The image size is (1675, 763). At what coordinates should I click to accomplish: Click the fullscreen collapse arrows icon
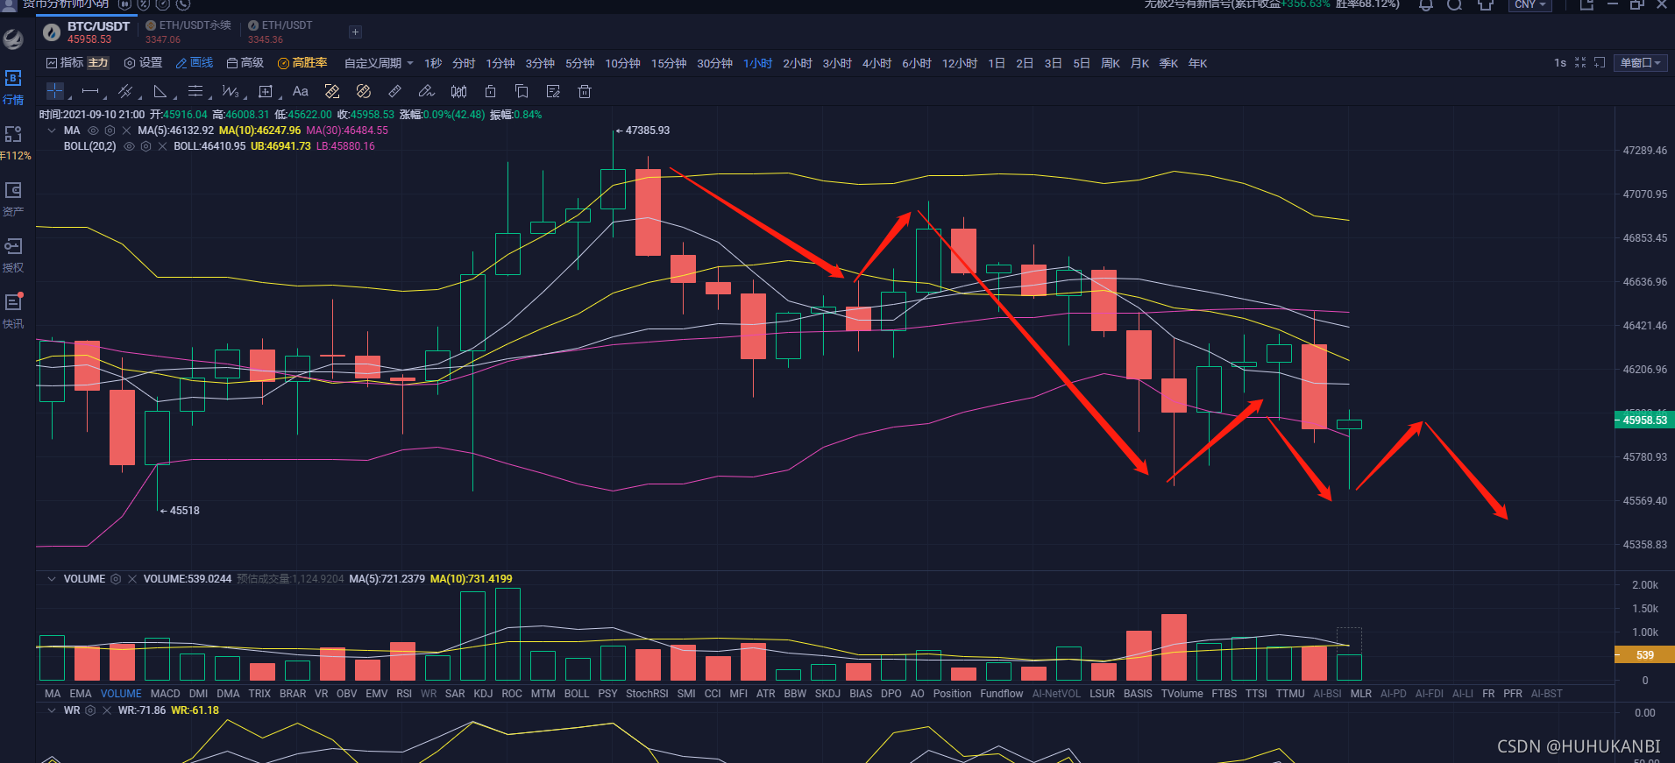[1580, 63]
